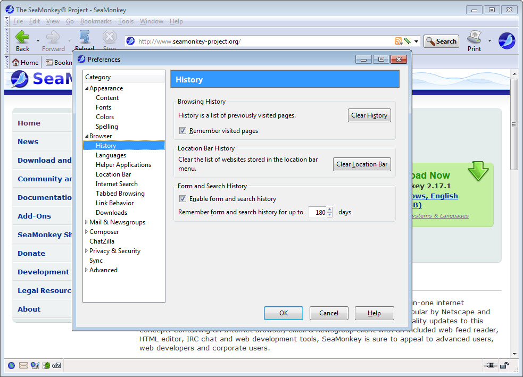Select Colors in the category tree

(x=105, y=117)
